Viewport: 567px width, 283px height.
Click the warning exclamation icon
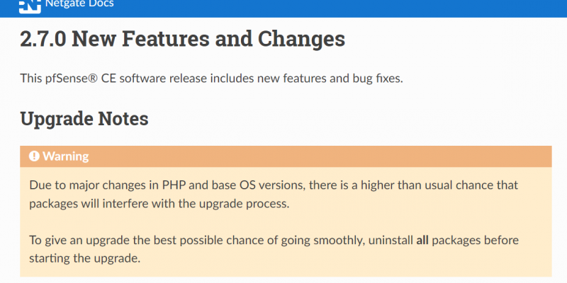coord(34,156)
